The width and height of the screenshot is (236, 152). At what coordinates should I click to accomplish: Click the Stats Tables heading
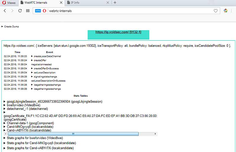click(81, 96)
